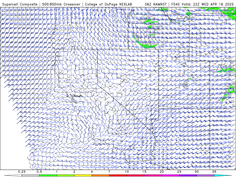Click the '06Z NAMNST' model run text

click(156, 4)
